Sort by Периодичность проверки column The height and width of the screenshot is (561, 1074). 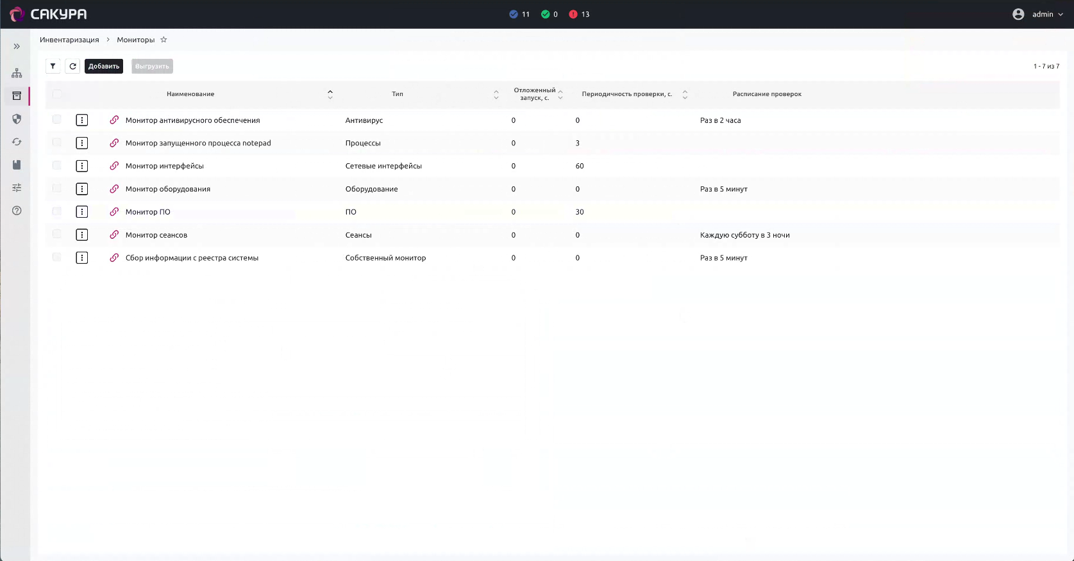tap(685, 94)
